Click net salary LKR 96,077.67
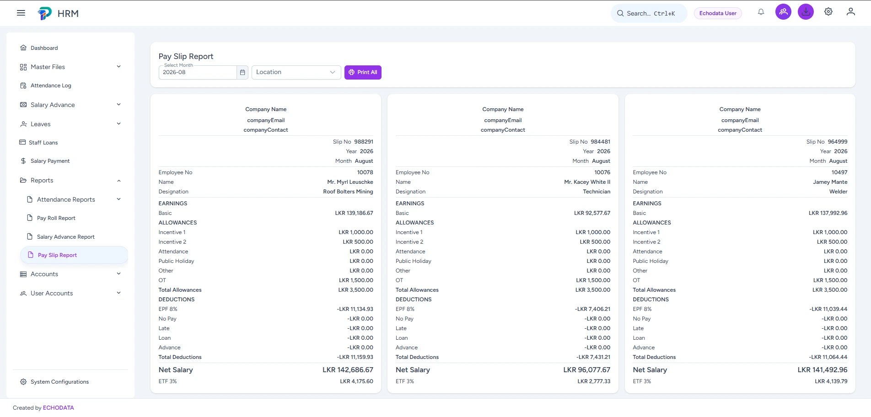The image size is (871, 417). point(586,370)
